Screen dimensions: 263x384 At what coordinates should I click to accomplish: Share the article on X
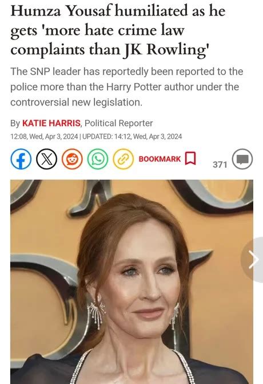coord(47,159)
